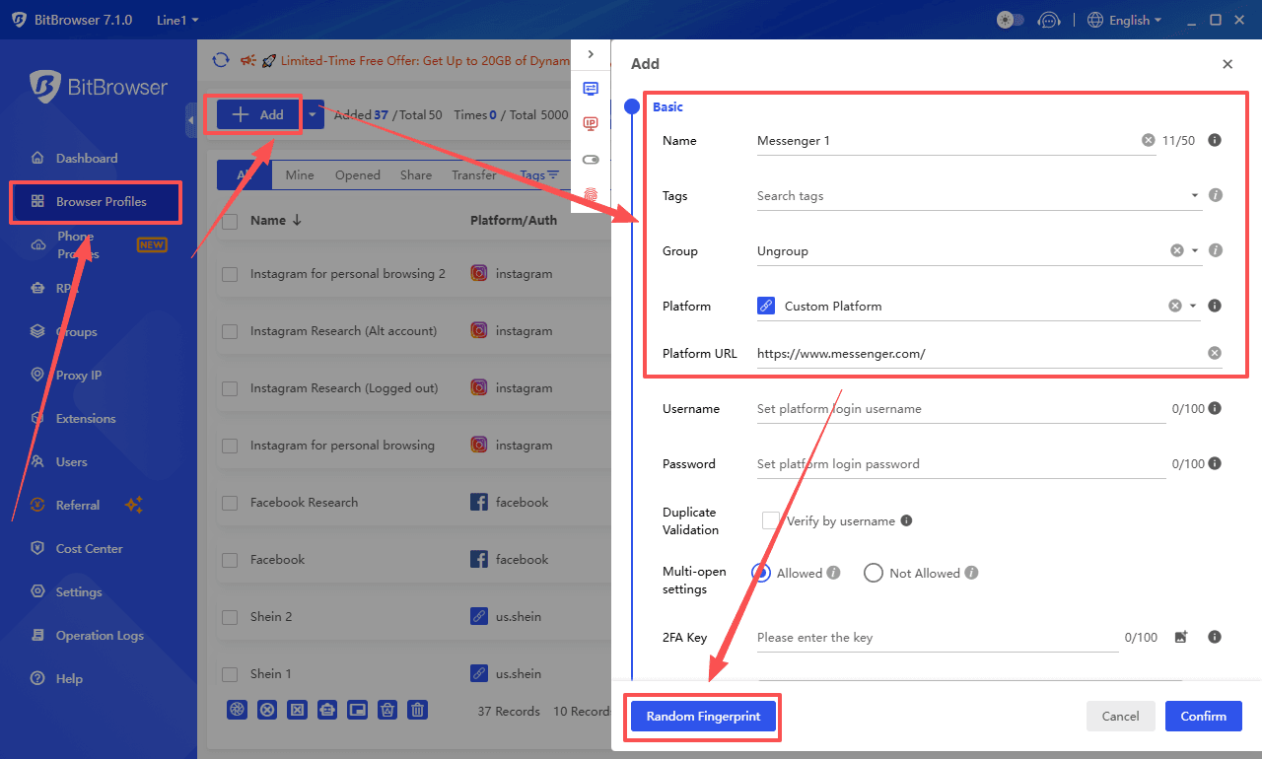Click the refresh icon beside the announcement banner

(x=221, y=60)
